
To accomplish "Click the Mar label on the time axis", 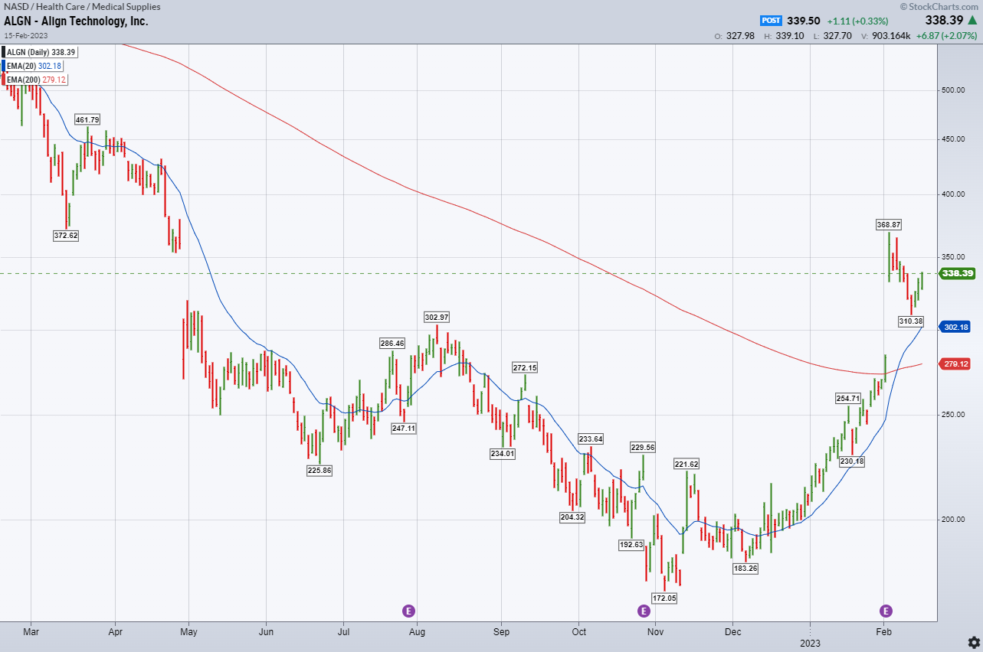I will [31, 632].
